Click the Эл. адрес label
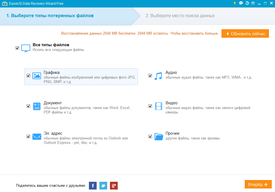275x192 pixels. (53, 134)
